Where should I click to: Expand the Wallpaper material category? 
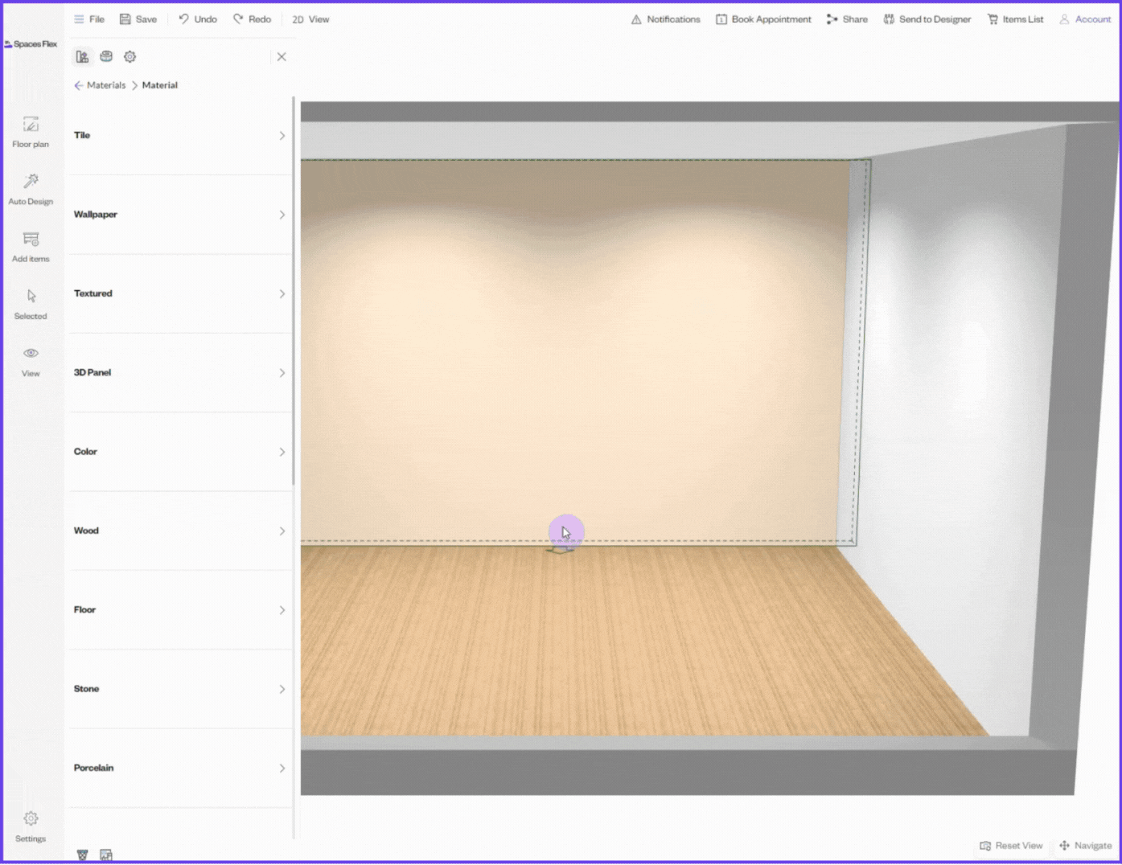179,215
